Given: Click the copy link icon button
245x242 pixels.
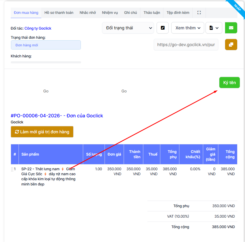Looking at the screenshot, I should point(231,45).
